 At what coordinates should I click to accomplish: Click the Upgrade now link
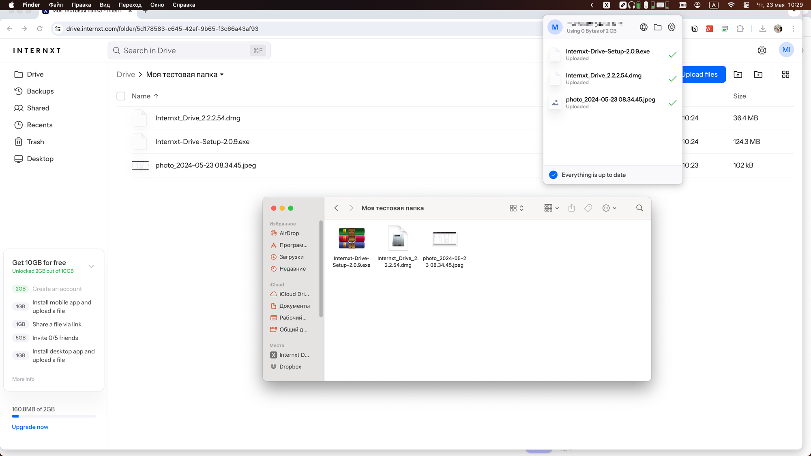pos(30,427)
